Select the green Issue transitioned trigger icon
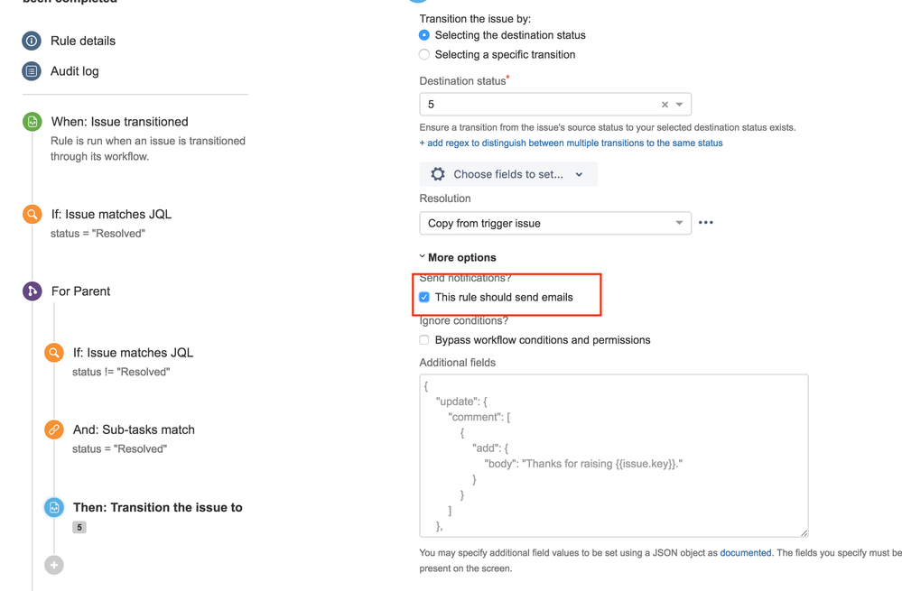The width and height of the screenshot is (902, 591). coord(33,122)
